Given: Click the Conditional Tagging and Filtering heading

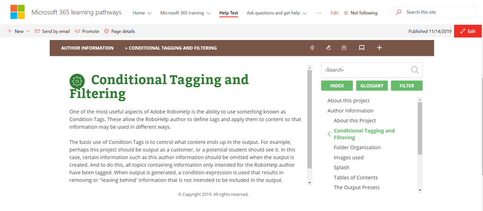Looking at the screenshot, I should pos(159,87).
